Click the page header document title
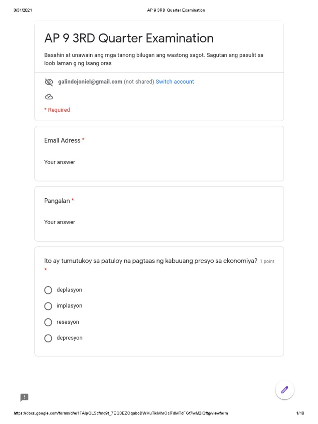 coord(176,10)
